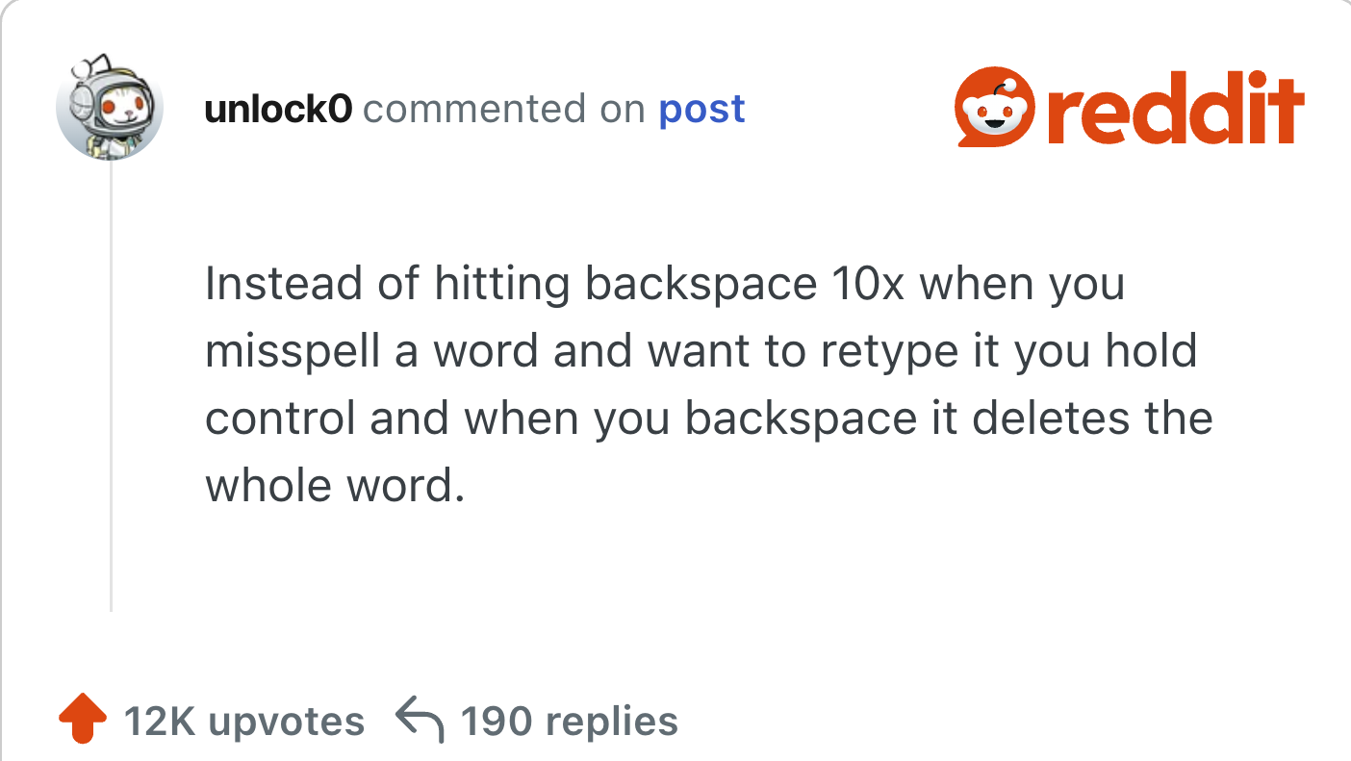The height and width of the screenshot is (761, 1351).
Task: Click the last line "whole word."
Action: click(x=335, y=486)
